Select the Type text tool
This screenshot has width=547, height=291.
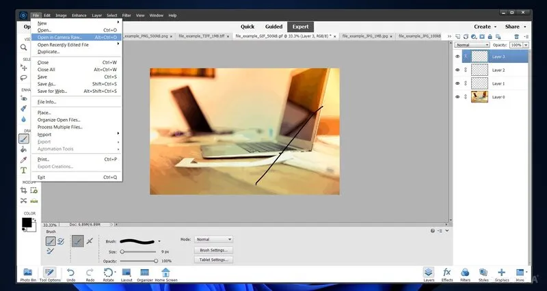point(24,170)
